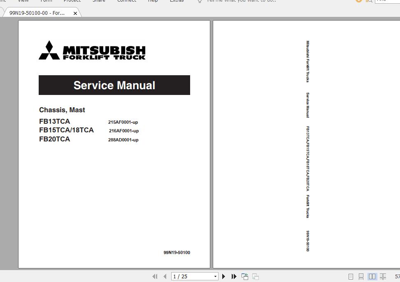Open the page number dropdown
Screen dimensions: 400x282
215,276
